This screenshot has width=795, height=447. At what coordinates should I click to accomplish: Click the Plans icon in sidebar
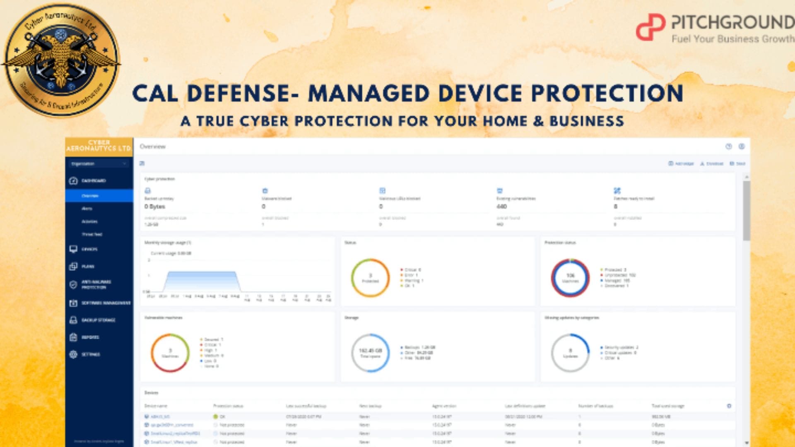coord(73,267)
